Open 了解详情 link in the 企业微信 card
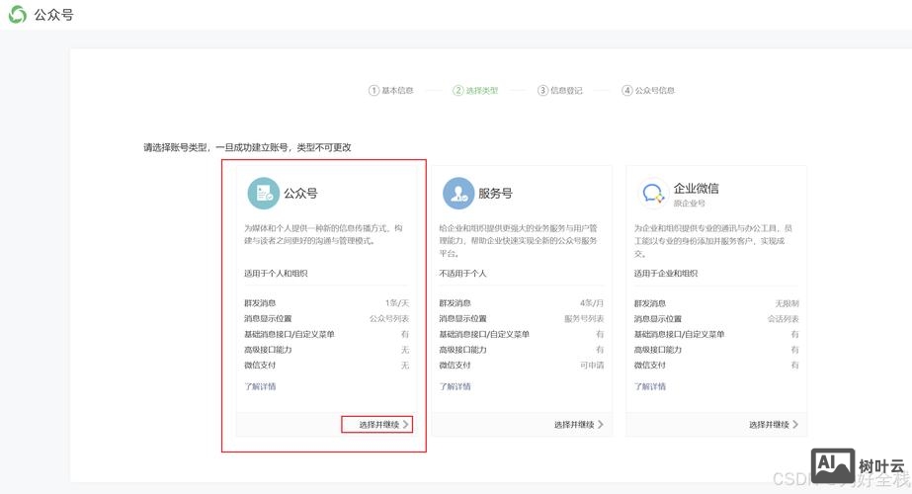Screen dimensions: 912x494 click(x=650, y=386)
